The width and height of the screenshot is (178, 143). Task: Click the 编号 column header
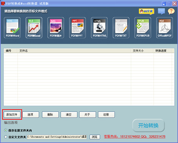click(11, 51)
